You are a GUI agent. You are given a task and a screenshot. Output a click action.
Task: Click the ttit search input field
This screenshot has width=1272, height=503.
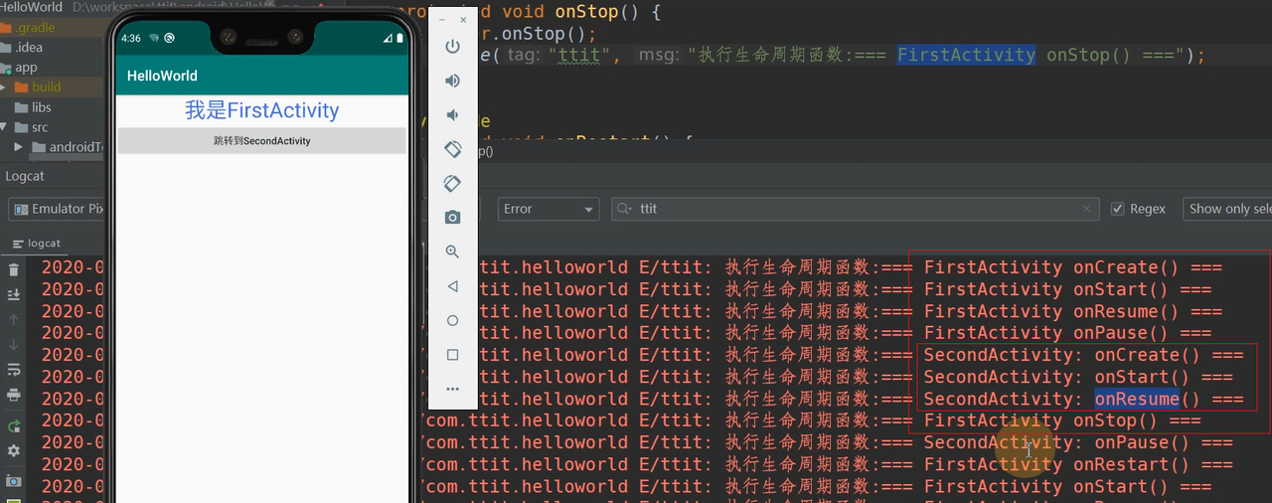pos(855,209)
